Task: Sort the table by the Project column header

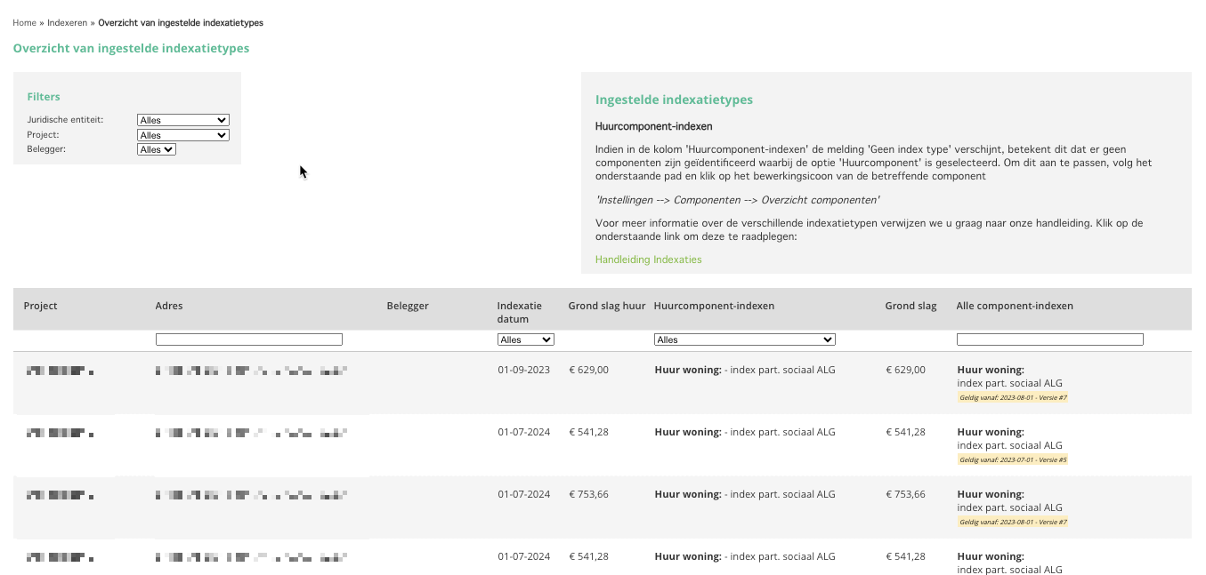Action: point(40,306)
